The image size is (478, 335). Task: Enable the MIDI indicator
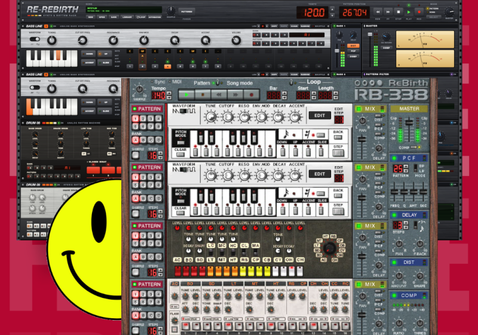170,81
